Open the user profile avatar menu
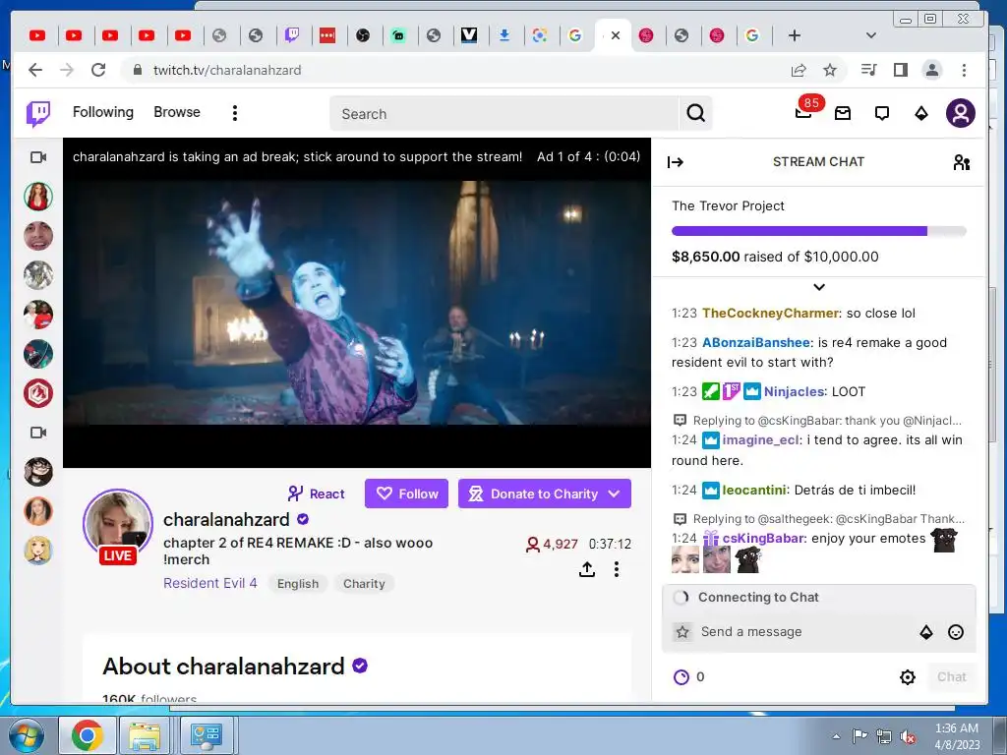The height and width of the screenshot is (755, 1007). [x=960, y=114]
